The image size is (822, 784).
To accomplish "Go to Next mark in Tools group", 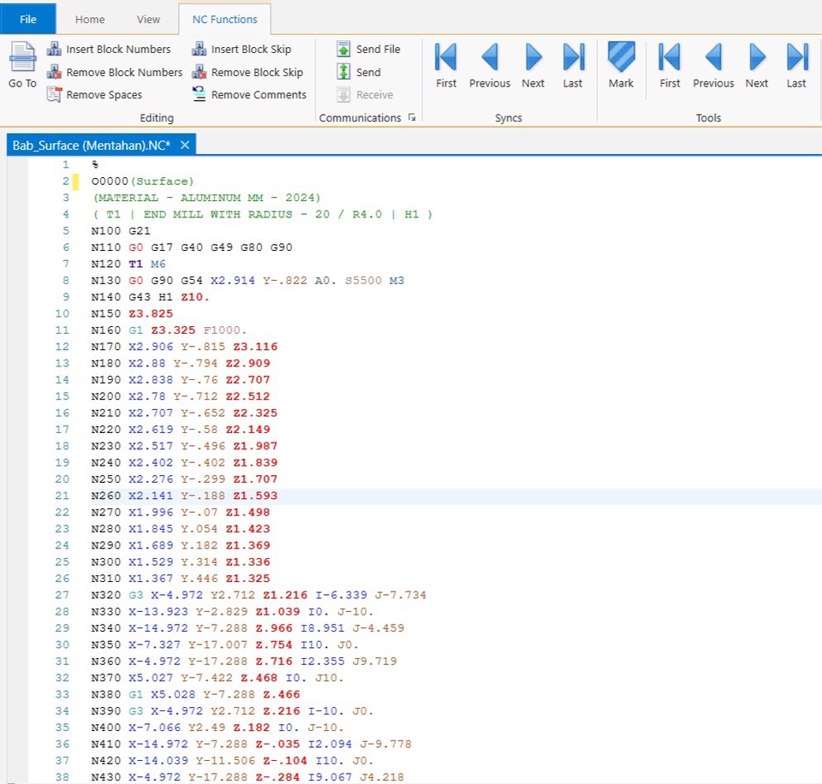I will click(757, 65).
